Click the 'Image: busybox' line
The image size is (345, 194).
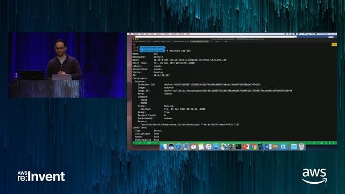156,88
